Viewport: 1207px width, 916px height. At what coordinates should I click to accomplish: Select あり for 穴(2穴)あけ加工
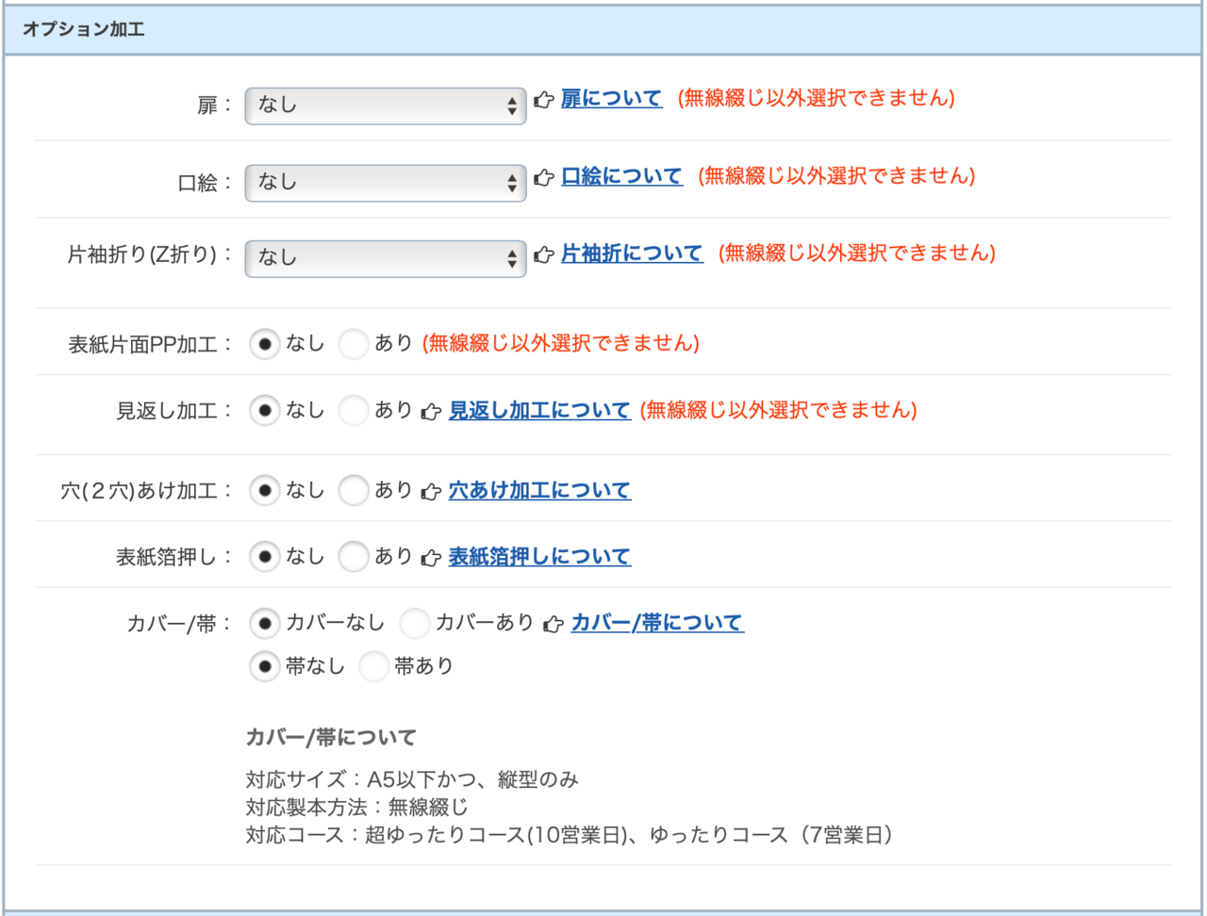[x=354, y=490]
